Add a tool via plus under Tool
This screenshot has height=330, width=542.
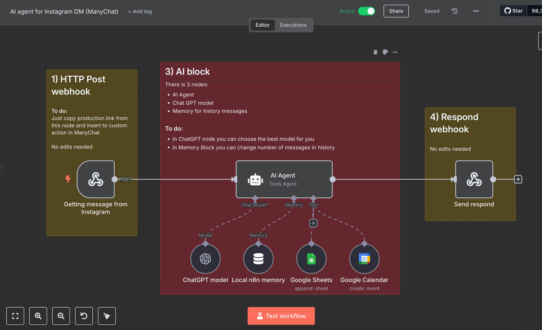click(x=313, y=223)
